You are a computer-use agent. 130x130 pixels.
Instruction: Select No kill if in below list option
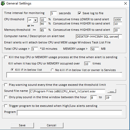[x=52, y=70]
